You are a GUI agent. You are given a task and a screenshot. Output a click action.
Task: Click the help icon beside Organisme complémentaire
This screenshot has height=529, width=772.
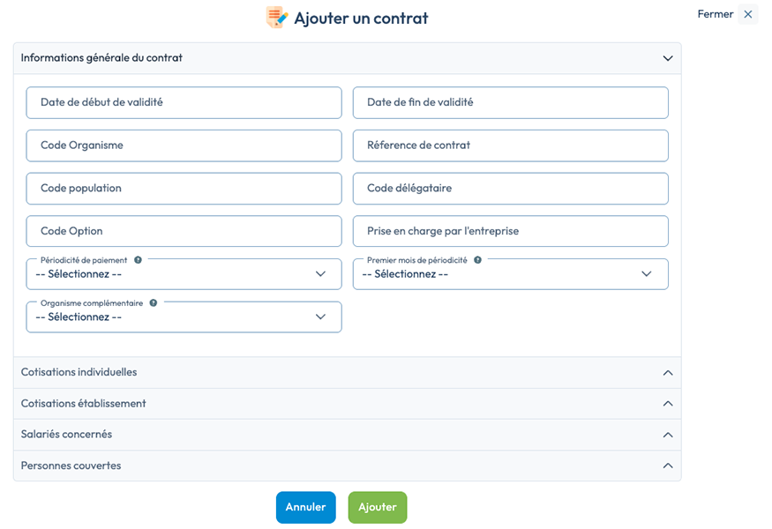[154, 302]
